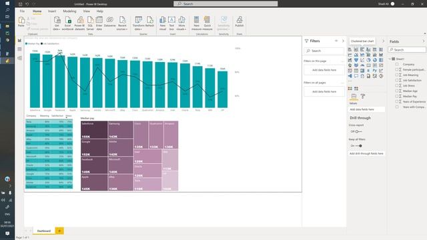427x240 pixels.
Task: Click into Filters pane search box
Action: point(324,51)
